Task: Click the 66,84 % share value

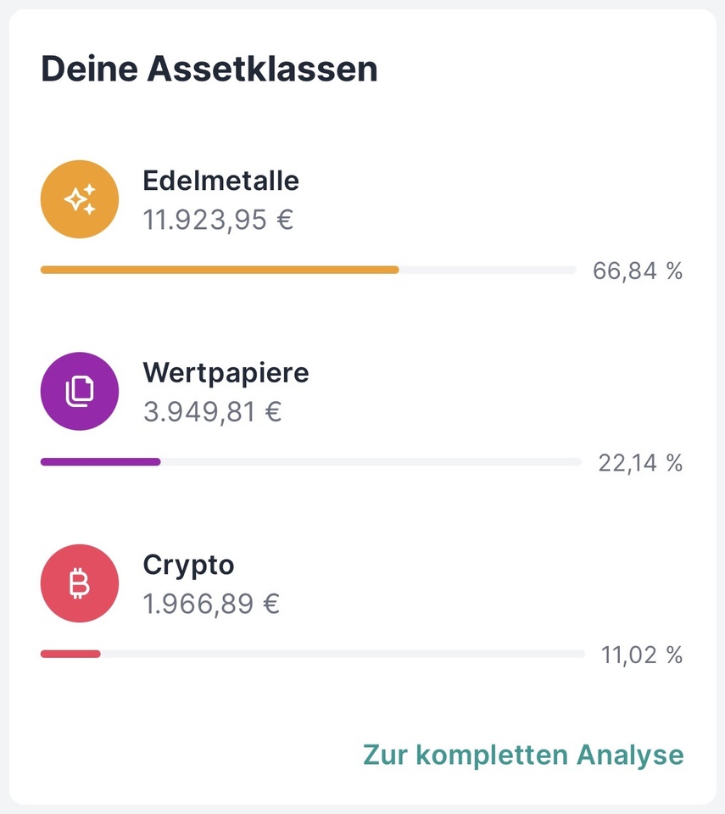Action: tap(638, 271)
